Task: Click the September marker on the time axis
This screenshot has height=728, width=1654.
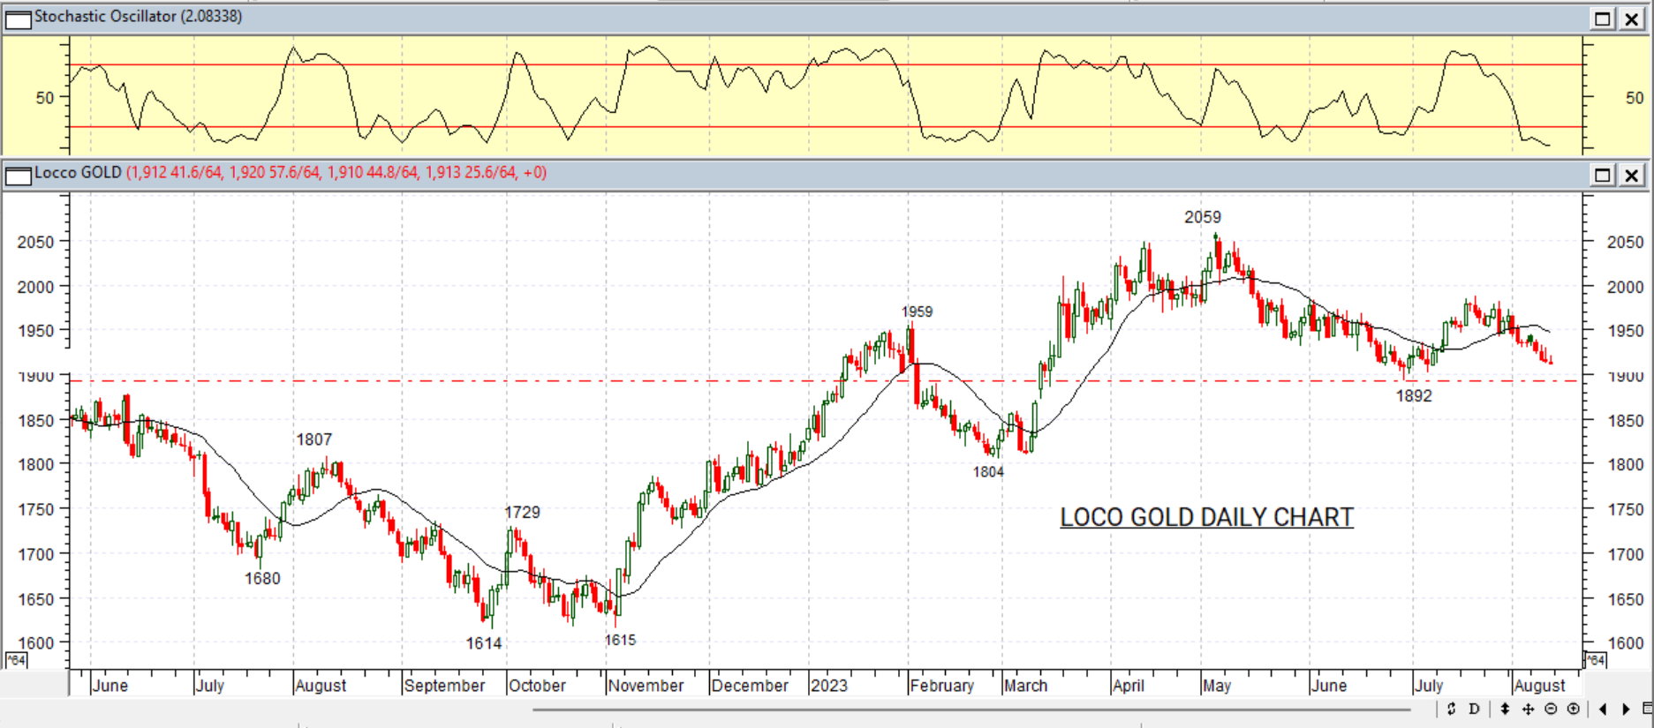Action: click(444, 686)
